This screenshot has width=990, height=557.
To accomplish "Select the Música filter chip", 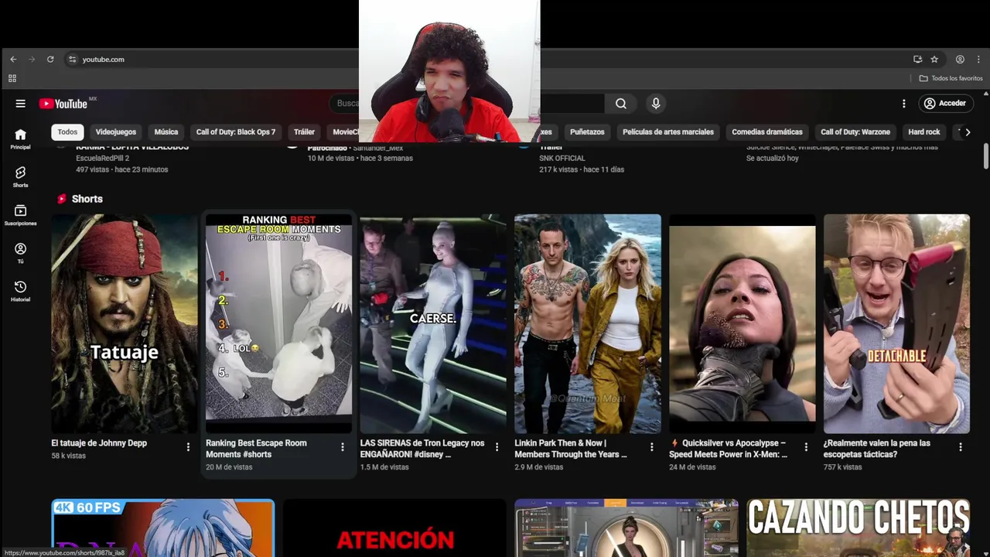I will (x=166, y=132).
